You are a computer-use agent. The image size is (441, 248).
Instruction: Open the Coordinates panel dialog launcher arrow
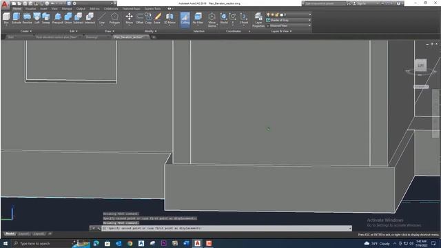pyautogui.click(x=249, y=31)
